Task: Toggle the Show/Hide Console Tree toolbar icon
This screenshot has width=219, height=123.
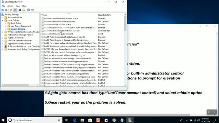Action: [15, 10]
